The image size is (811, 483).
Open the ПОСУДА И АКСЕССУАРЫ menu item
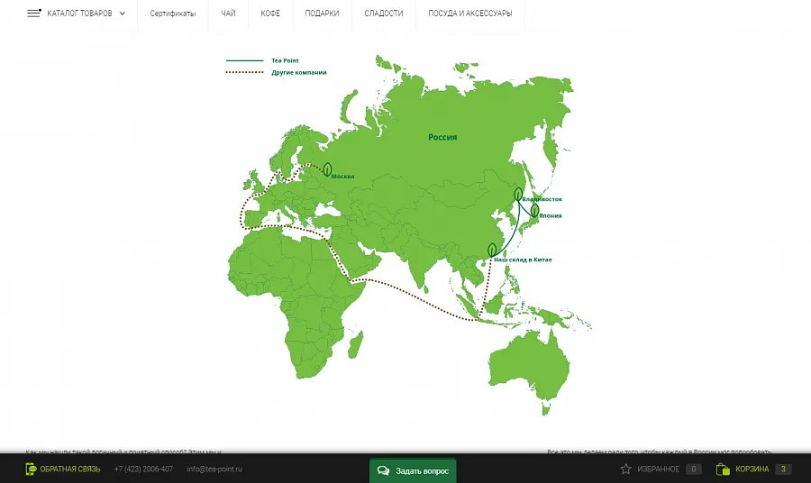coord(470,14)
